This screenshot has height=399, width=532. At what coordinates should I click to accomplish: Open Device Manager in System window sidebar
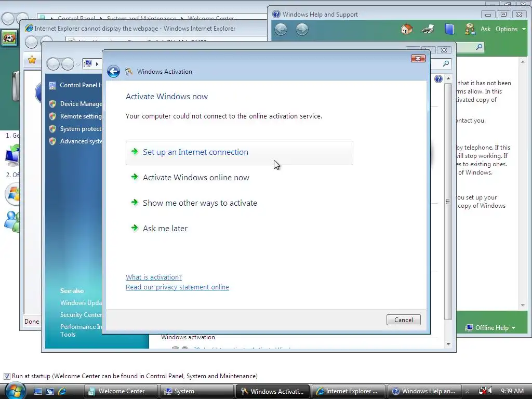pos(81,104)
